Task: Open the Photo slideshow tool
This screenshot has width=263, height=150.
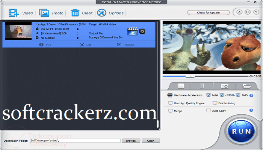Action: click(51, 13)
